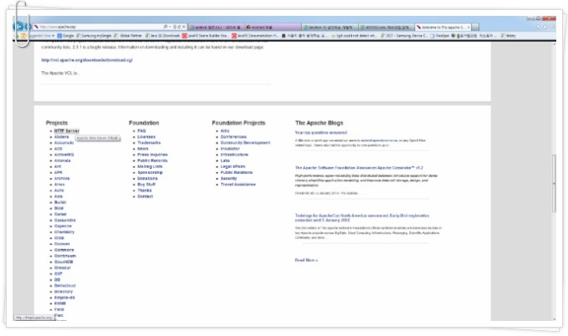Open the Airavata project link
This screenshot has width=568, height=336.
(62, 160)
